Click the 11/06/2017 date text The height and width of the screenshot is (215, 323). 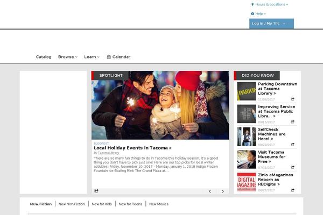[266, 99]
